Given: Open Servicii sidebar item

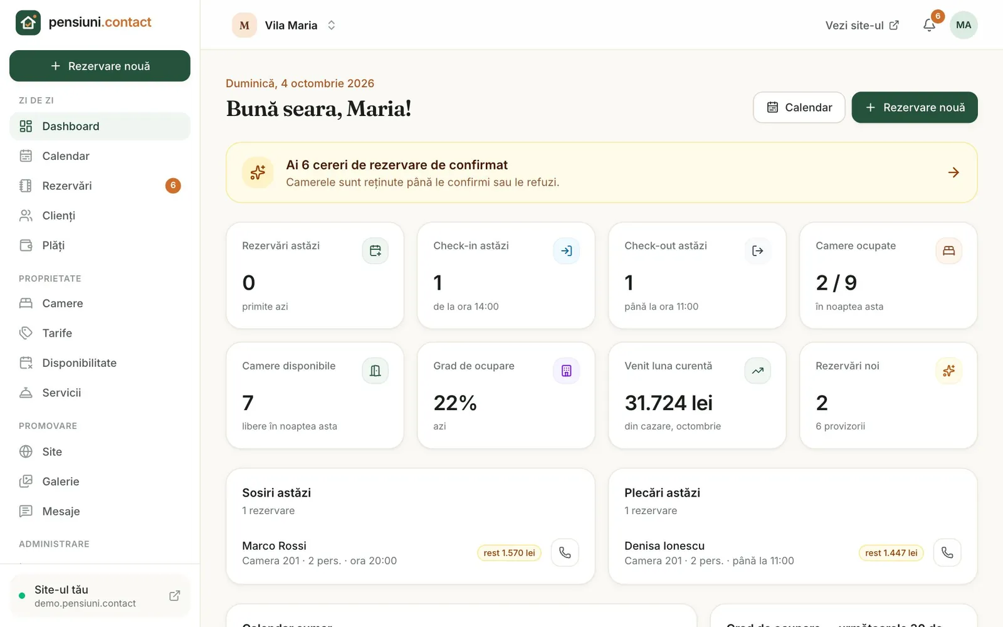Looking at the screenshot, I should pyautogui.click(x=100, y=393).
